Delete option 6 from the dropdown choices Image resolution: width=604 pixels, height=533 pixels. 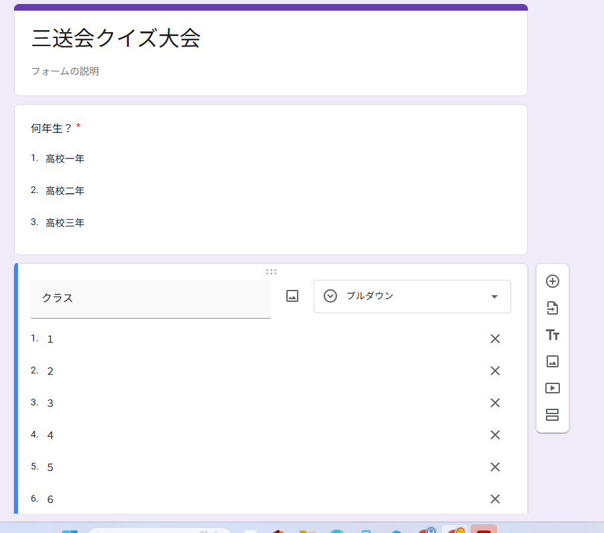click(x=495, y=499)
